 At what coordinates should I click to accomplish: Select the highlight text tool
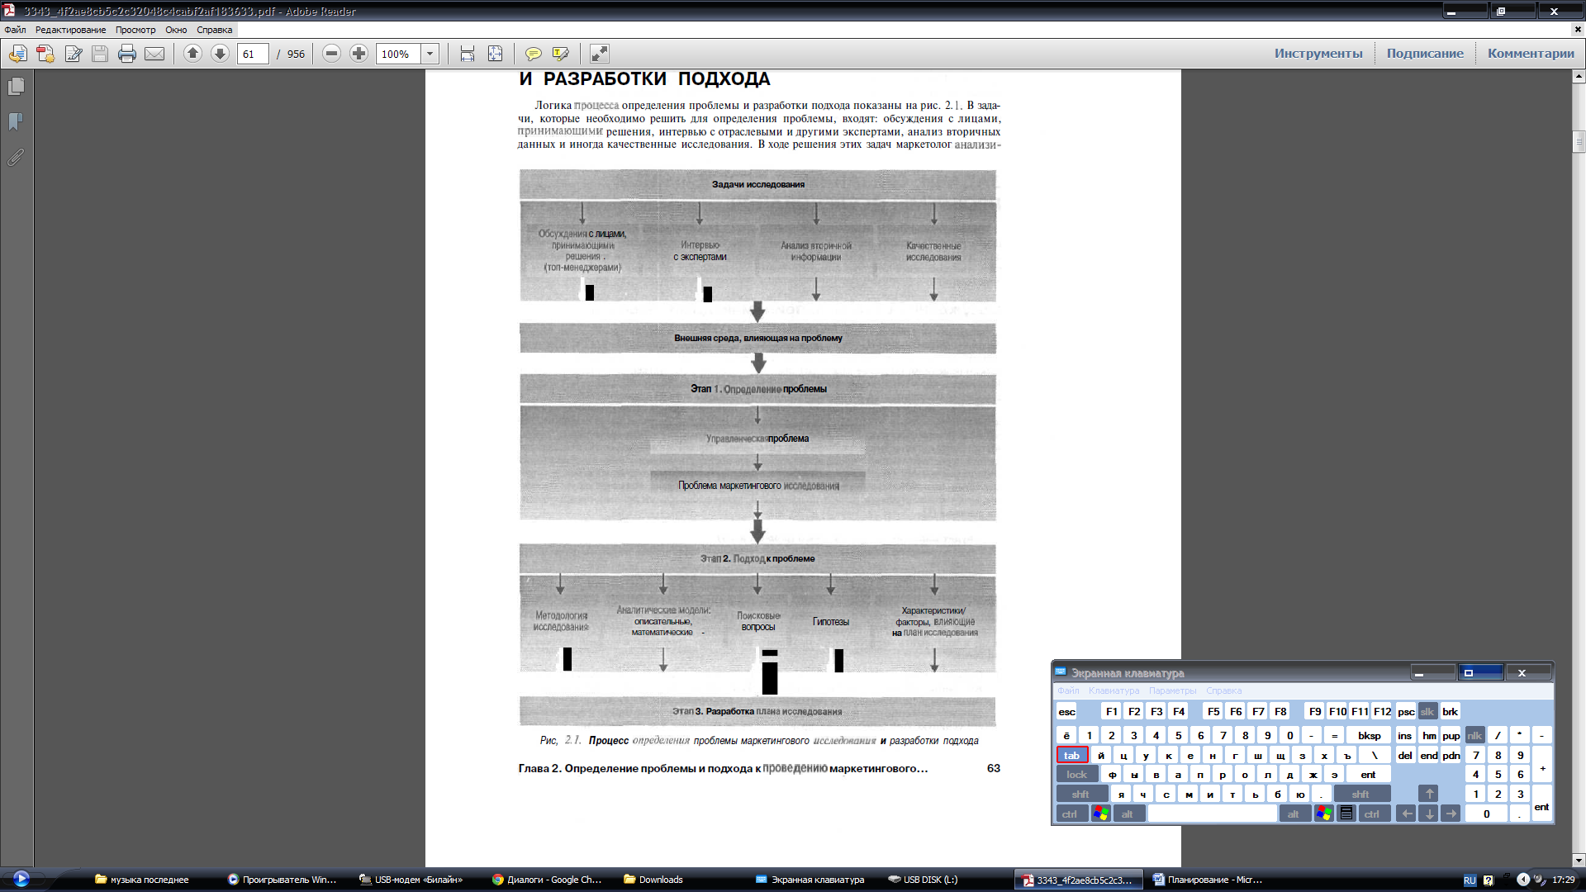[561, 54]
